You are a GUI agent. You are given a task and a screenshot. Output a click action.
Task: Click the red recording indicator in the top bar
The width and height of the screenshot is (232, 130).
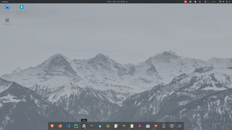click(186, 1)
